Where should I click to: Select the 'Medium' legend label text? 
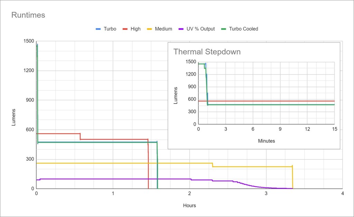coord(163,29)
